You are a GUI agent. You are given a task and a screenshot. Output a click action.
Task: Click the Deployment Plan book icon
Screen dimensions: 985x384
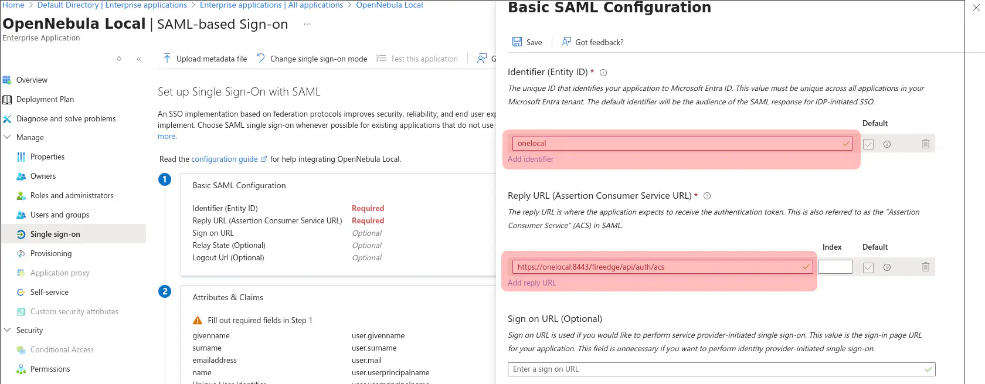click(7, 99)
